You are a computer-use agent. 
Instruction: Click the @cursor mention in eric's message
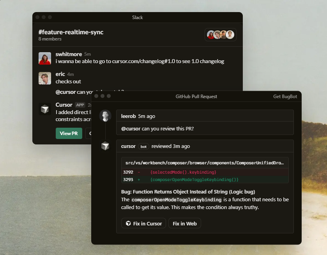(x=65, y=92)
